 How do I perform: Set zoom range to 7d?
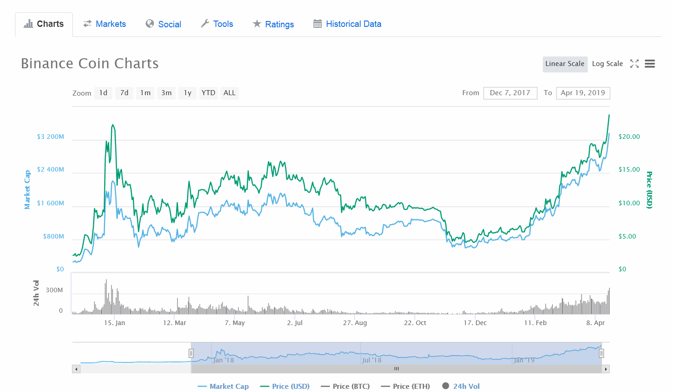(124, 93)
